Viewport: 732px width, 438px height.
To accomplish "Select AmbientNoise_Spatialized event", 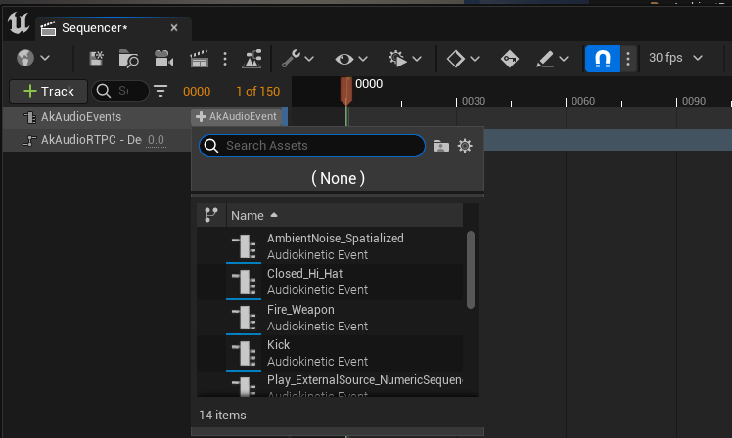I will click(330, 246).
